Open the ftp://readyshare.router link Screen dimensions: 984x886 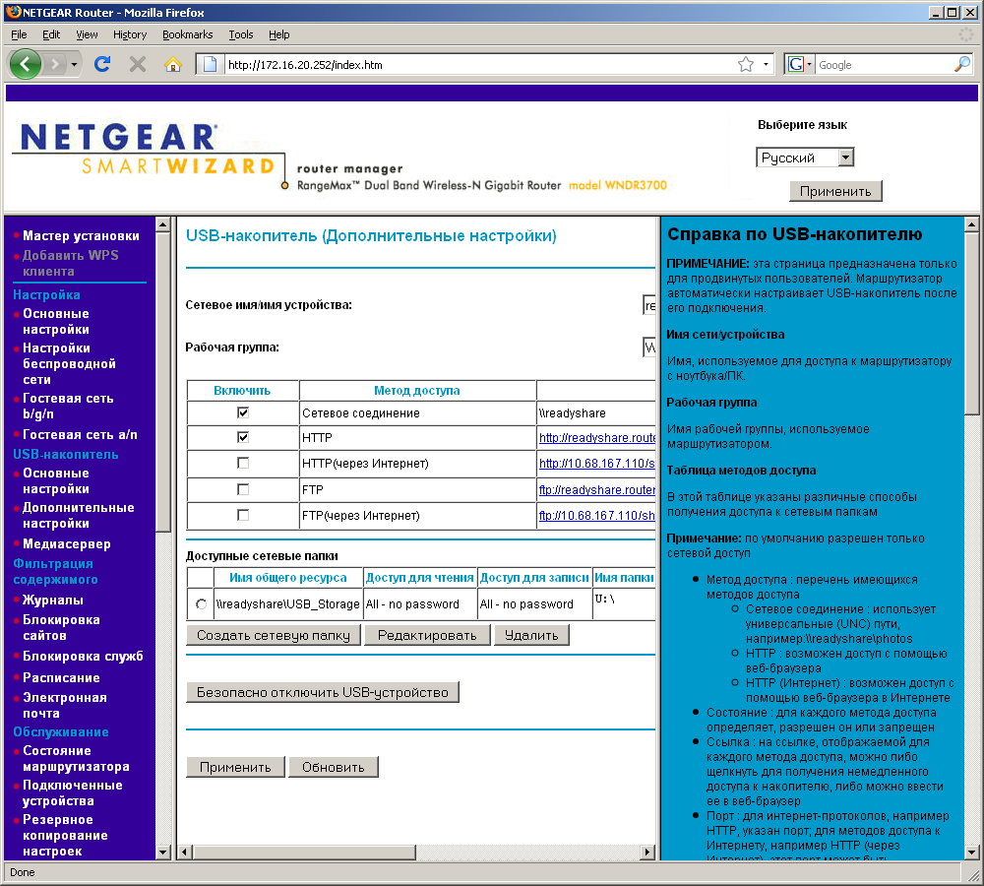(597, 490)
